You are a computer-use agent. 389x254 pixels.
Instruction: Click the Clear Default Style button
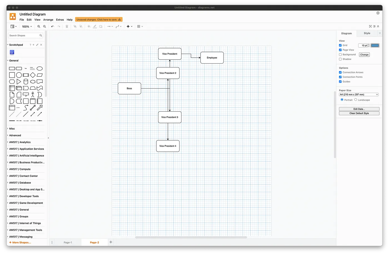[x=359, y=113]
